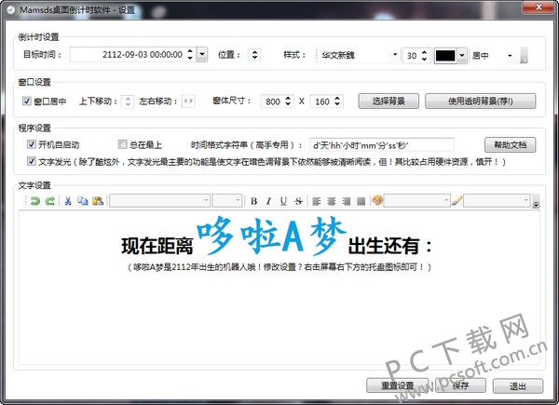The image size is (559, 405).
Task: Redo with the green forward arrow icon
Action: pyautogui.click(x=50, y=201)
